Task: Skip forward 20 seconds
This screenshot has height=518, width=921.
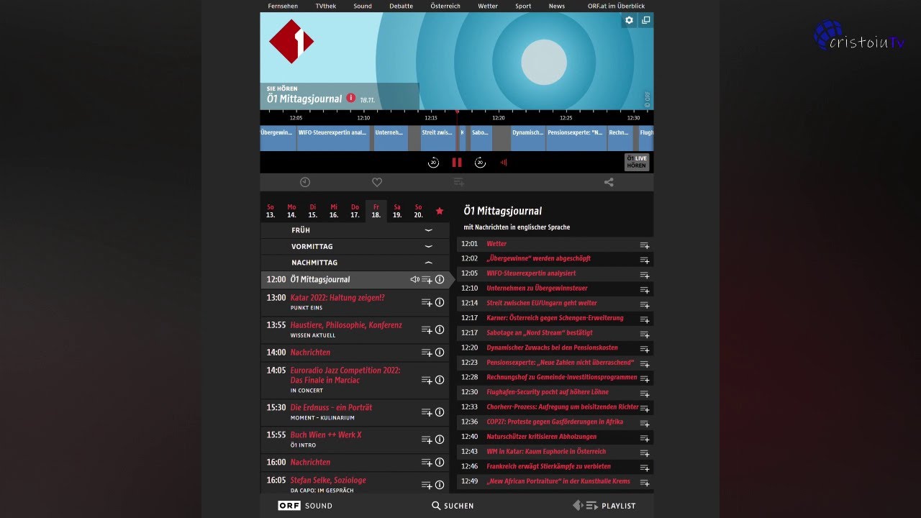Action: pos(480,163)
